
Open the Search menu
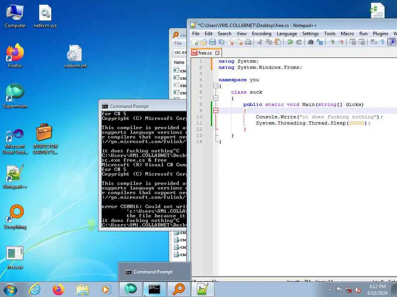coord(224,34)
